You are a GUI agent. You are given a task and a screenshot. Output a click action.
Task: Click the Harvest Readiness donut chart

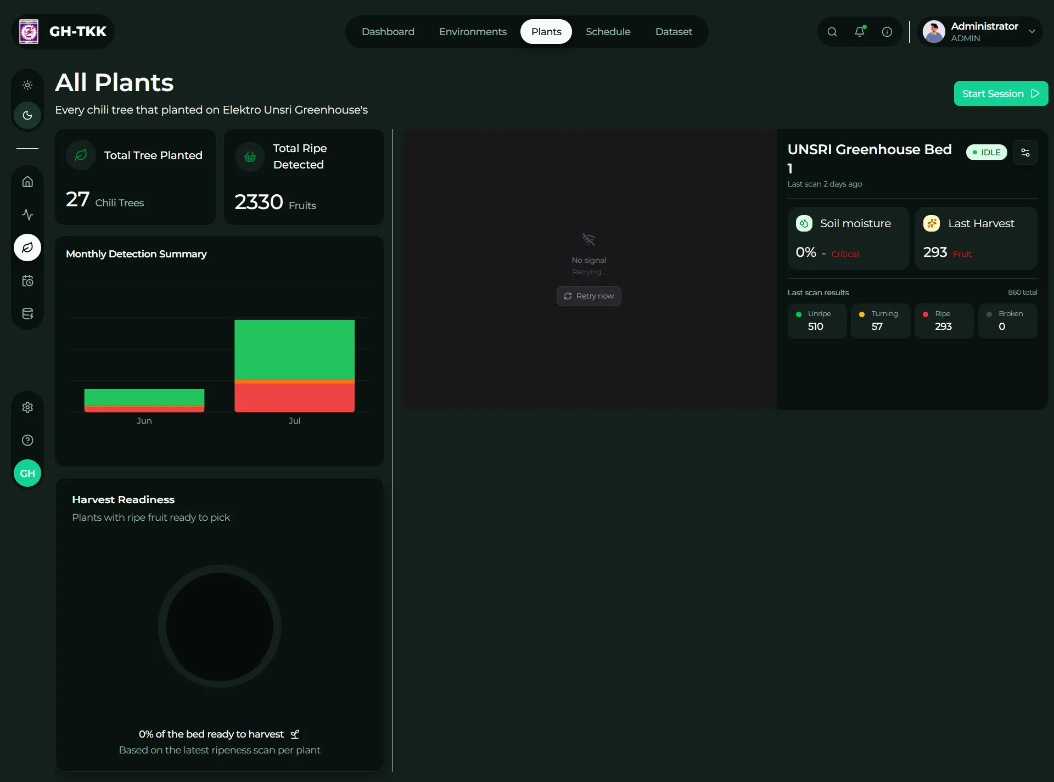coord(220,626)
